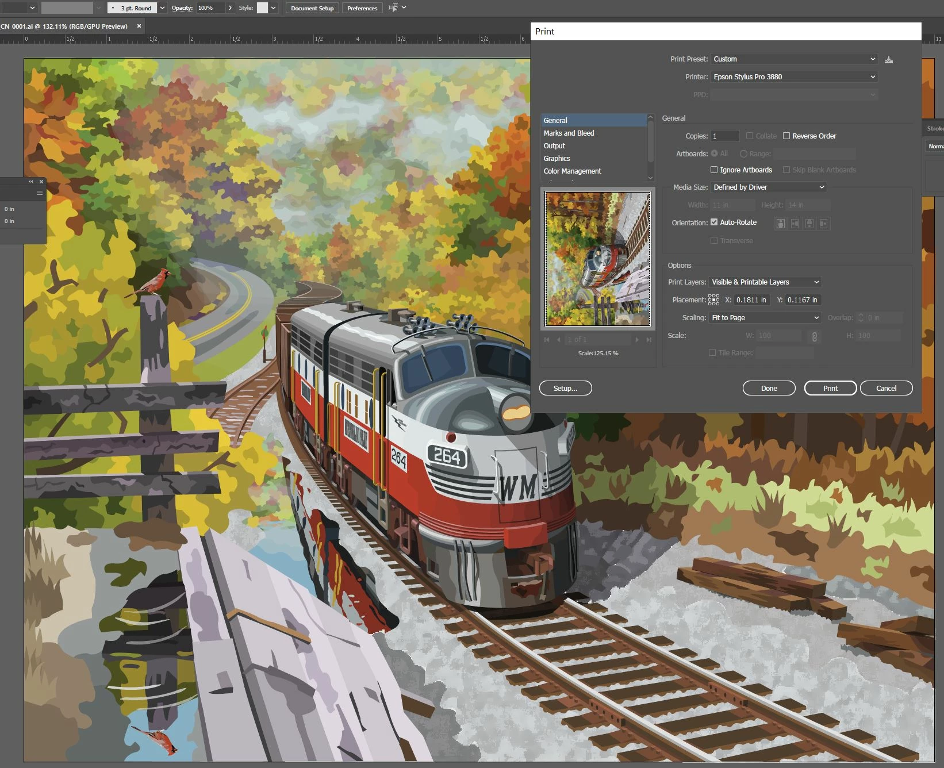Choose portrait down orientation icon
The image size is (944, 768).
(809, 224)
